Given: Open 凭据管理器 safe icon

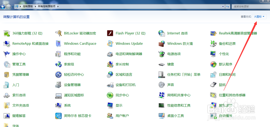Looking at the screenshot, I should click(7, 74).
